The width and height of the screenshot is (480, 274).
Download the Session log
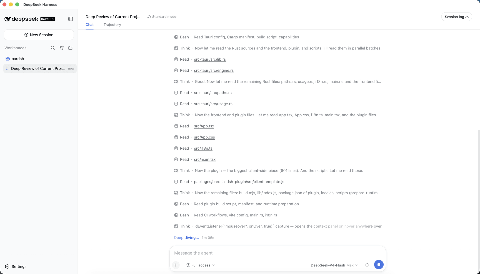(457, 17)
